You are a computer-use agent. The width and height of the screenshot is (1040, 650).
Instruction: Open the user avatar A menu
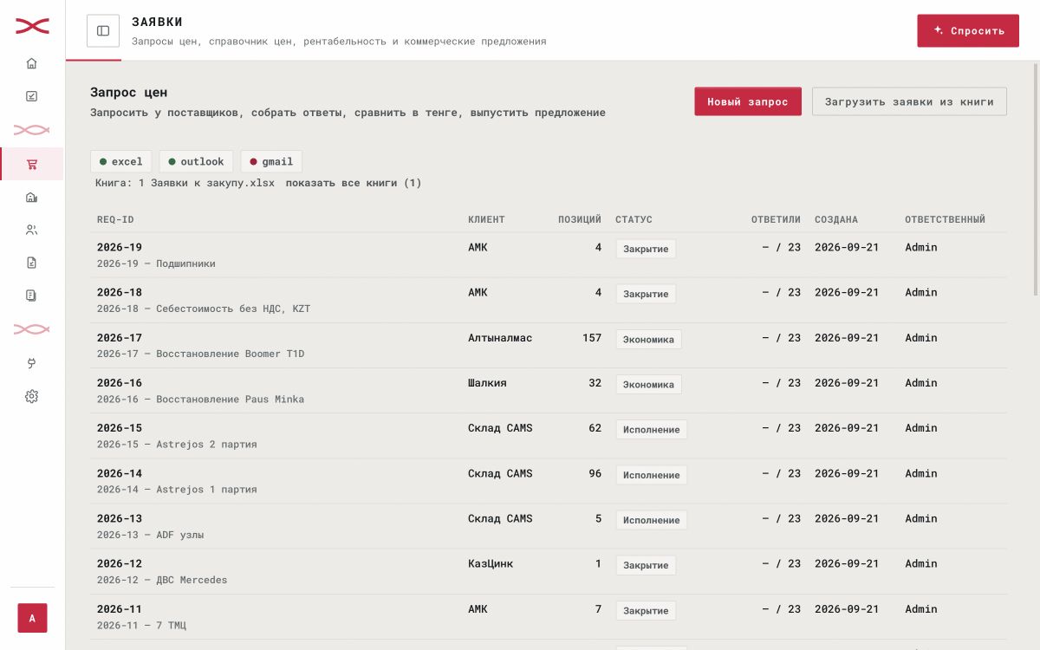tap(32, 618)
